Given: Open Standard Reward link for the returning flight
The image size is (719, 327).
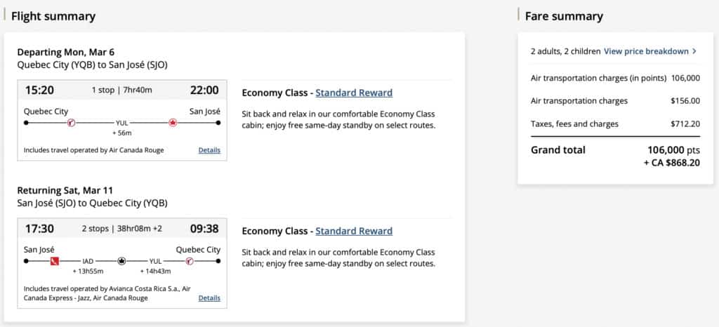Looking at the screenshot, I should (x=354, y=231).
